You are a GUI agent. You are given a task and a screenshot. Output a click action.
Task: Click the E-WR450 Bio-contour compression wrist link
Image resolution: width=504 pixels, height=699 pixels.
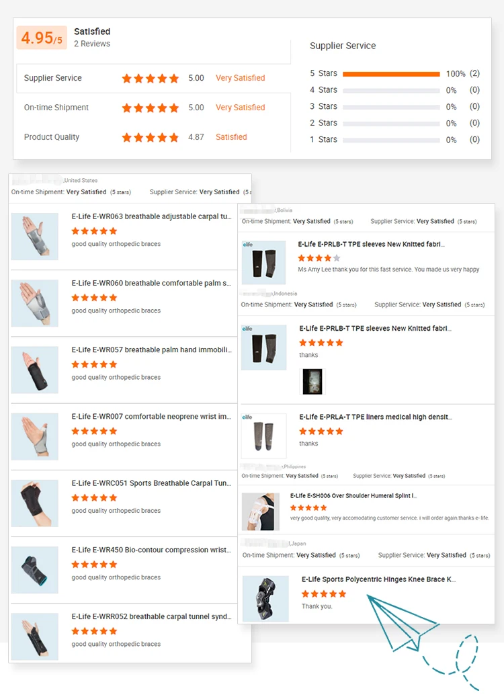[151, 550]
